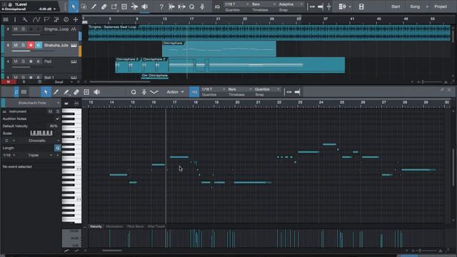The image size is (457, 257).
Task: Switch to the Modulation lane tab
Action: tap(114, 226)
